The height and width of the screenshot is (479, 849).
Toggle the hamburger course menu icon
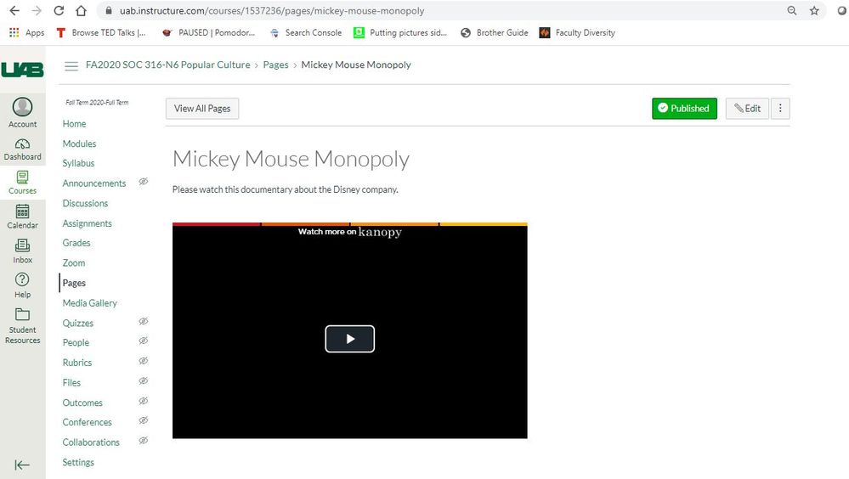tap(71, 65)
